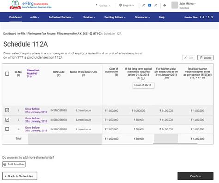Click File Income Tax Return breadcrumb

click(41, 34)
